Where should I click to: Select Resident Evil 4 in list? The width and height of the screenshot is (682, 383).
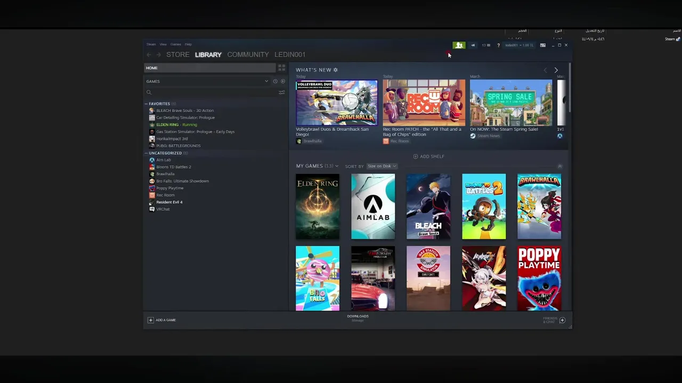pyautogui.click(x=169, y=202)
